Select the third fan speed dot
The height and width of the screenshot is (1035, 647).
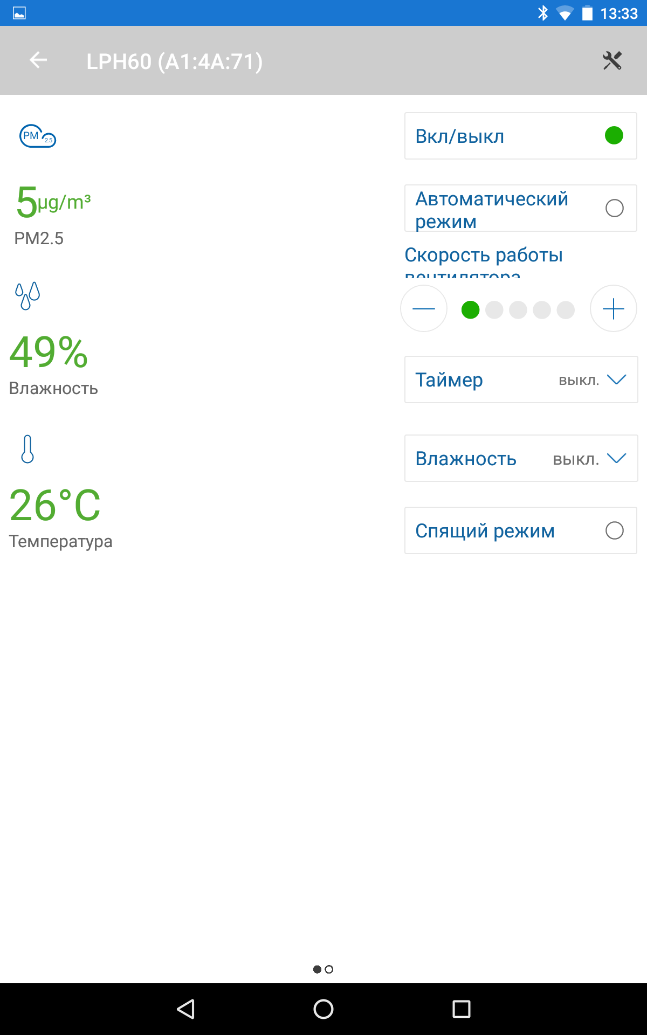[x=518, y=310]
